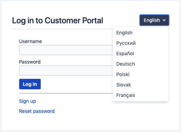The image size is (181, 132).
Task: Click the Username field label
Action: click(30, 41)
